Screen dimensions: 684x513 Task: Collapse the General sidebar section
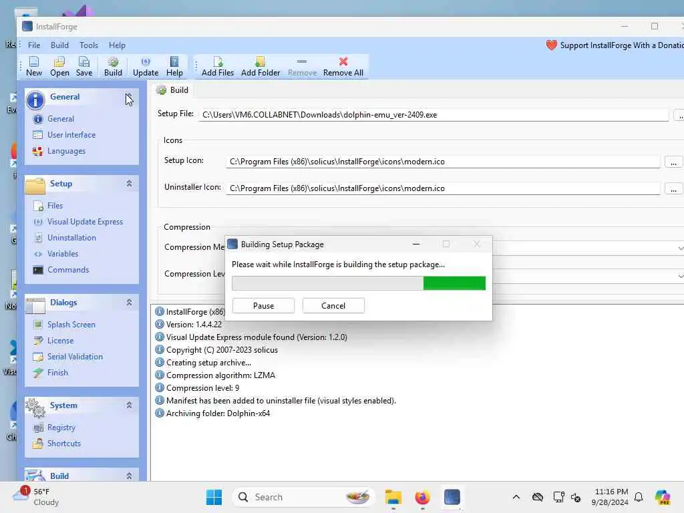[129, 96]
